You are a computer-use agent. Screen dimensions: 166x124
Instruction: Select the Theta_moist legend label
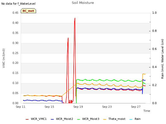click(x=117, y=119)
